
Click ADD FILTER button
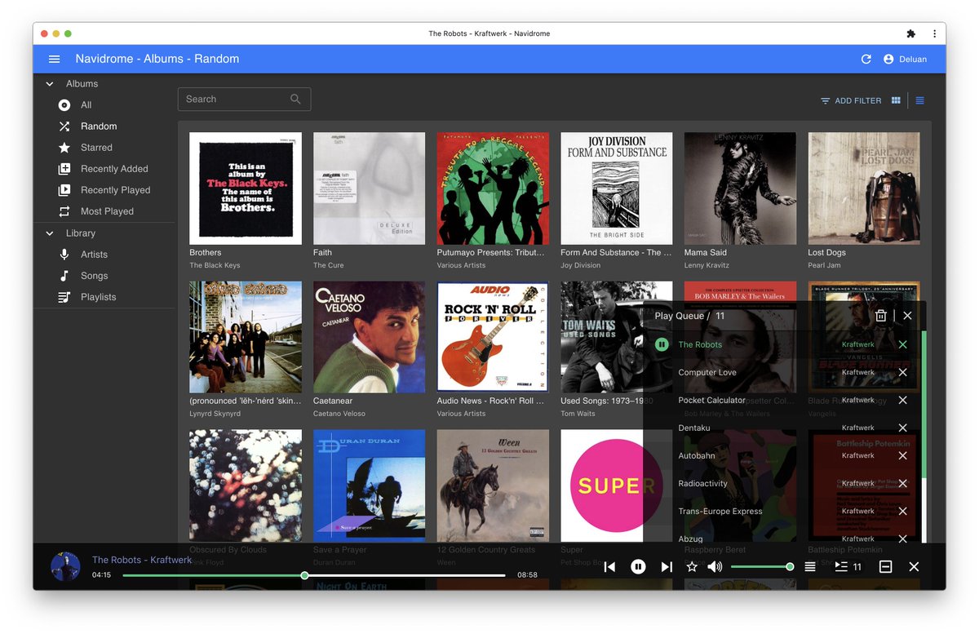pyautogui.click(x=851, y=100)
